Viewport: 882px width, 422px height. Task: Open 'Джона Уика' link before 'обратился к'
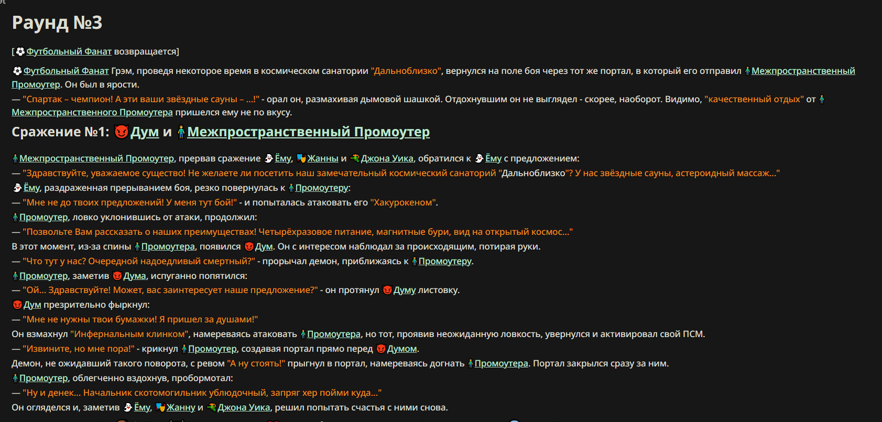387,158
